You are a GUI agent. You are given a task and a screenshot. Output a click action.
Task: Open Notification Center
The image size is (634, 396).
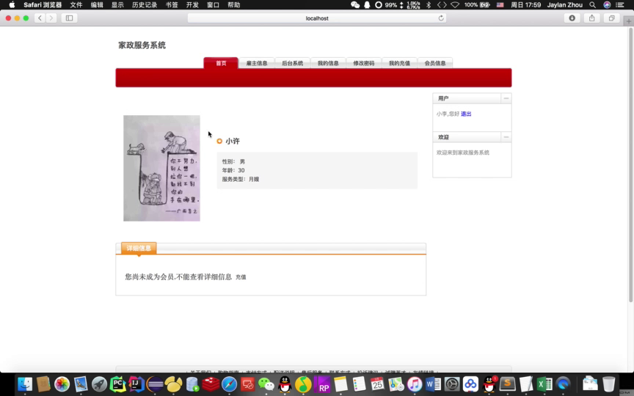620,5
